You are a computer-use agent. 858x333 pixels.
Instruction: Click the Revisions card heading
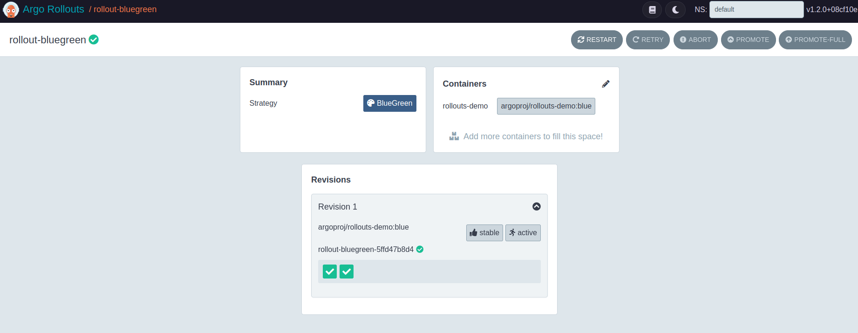pyautogui.click(x=331, y=180)
